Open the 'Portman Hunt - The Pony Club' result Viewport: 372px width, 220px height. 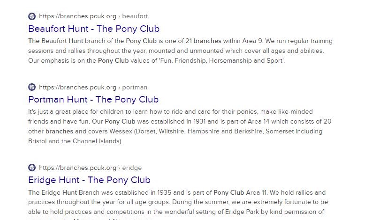(93, 99)
